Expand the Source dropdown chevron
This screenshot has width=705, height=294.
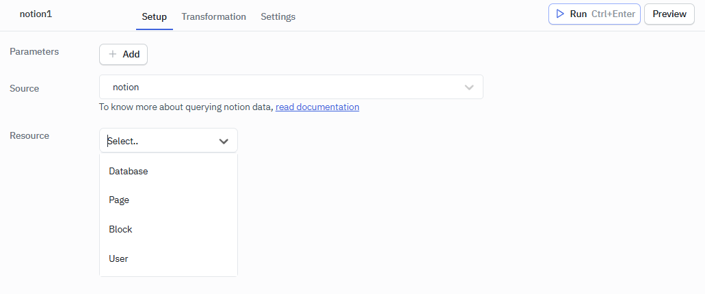[469, 88]
